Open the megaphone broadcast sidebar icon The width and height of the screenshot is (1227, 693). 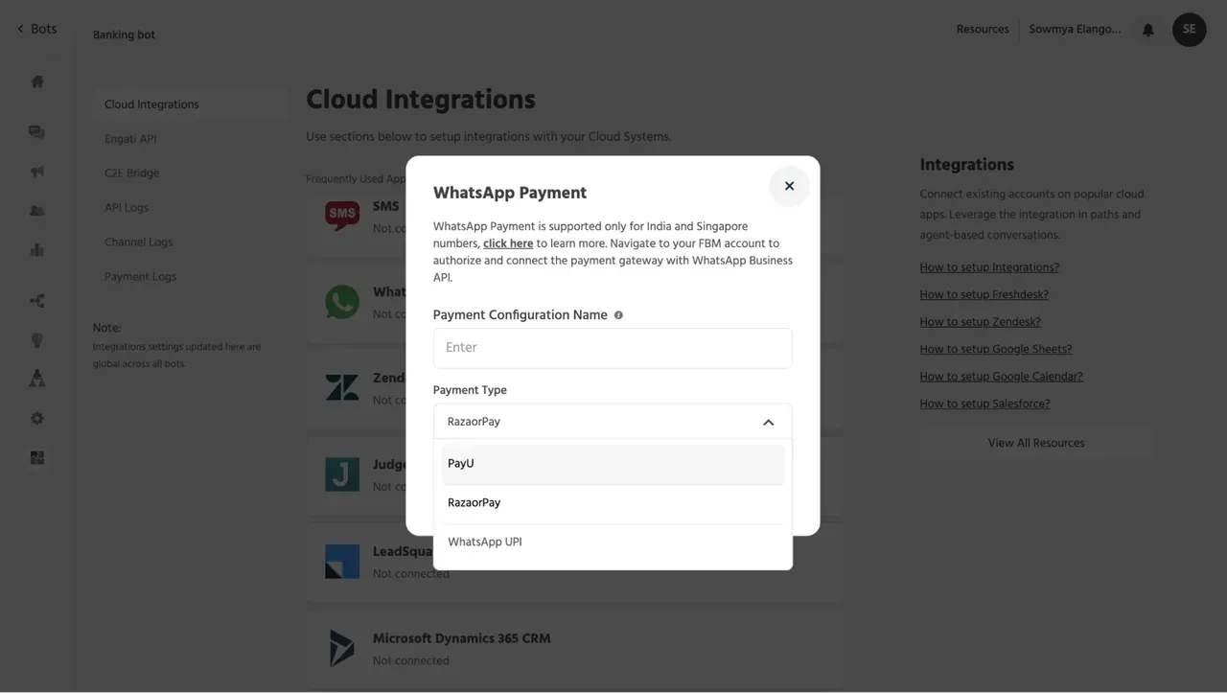coord(37,172)
